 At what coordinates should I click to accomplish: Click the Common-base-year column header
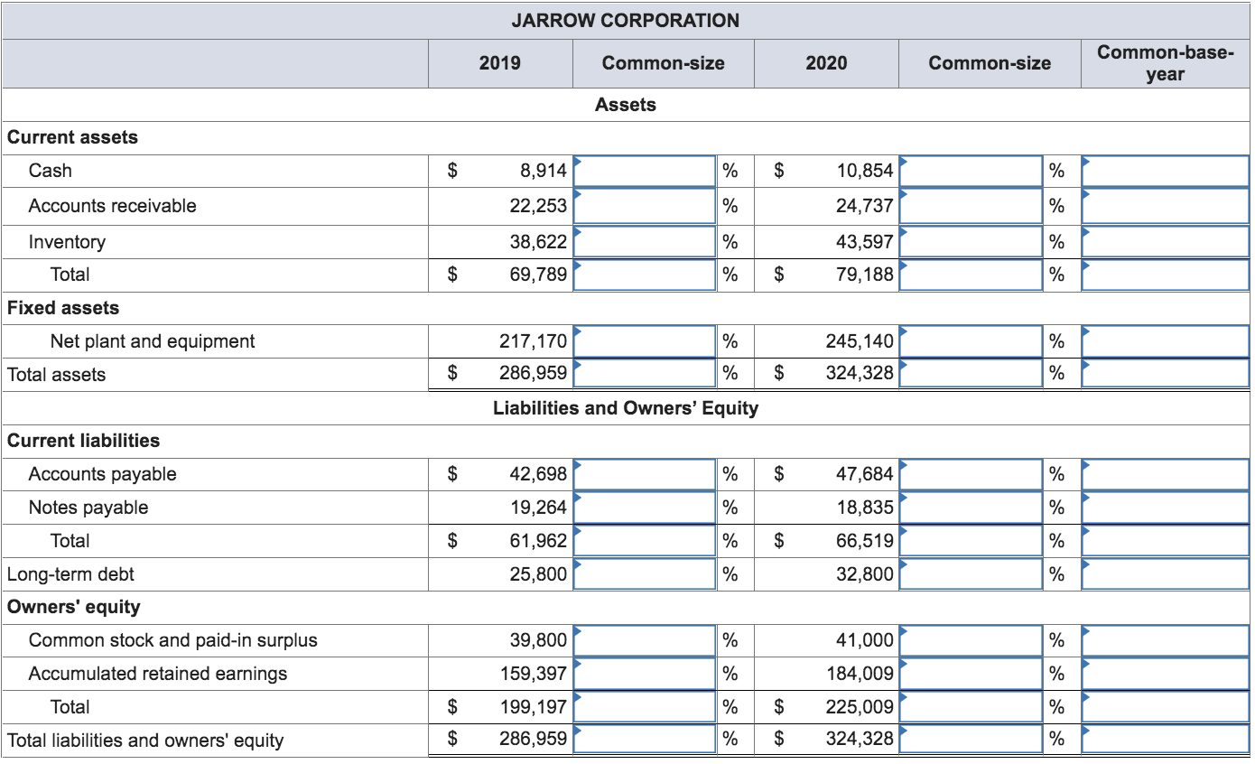click(1164, 63)
